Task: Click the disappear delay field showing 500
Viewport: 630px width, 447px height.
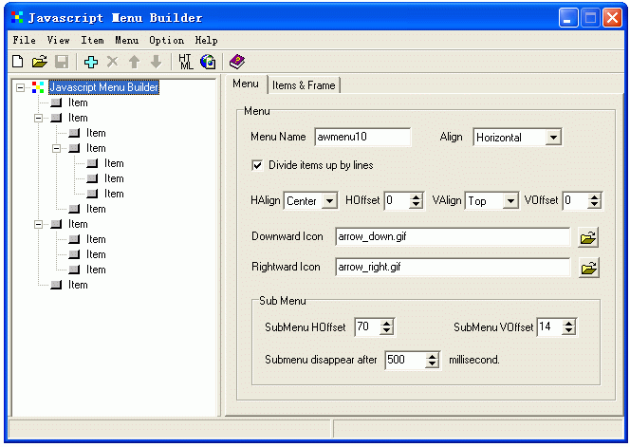Action: tap(405, 360)
